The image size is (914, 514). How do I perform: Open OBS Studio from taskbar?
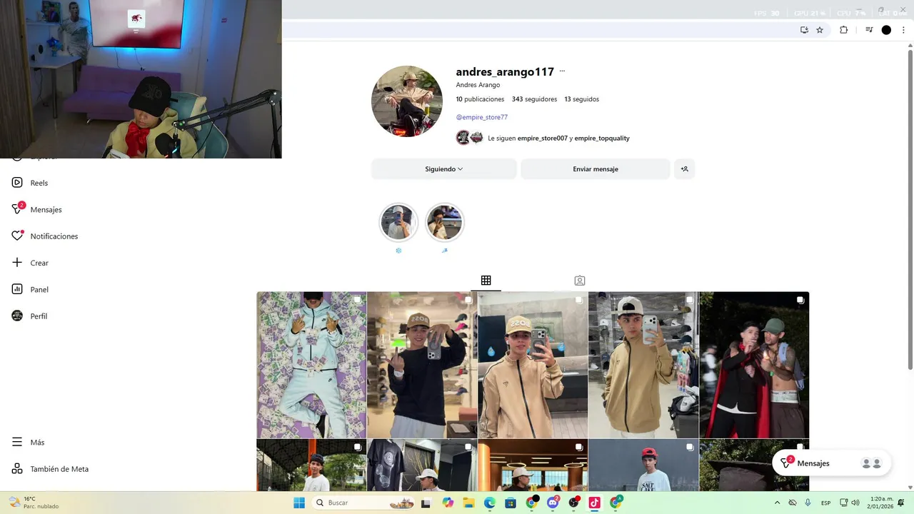point(573,503)
